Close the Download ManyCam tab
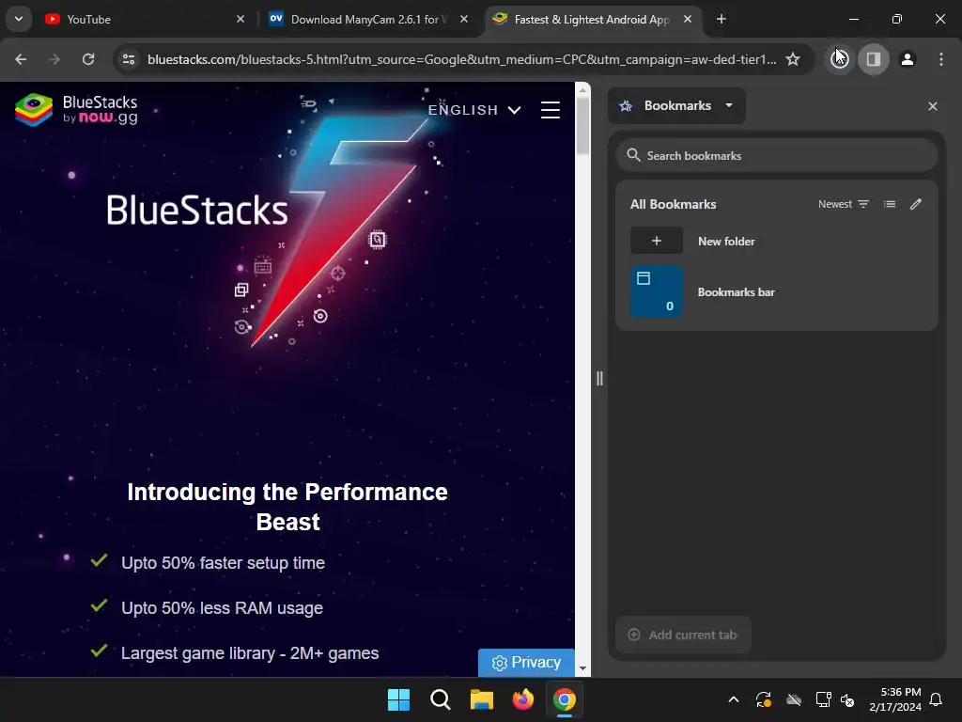The width and height of the screenshot is (962, 722). coord(464,19)
